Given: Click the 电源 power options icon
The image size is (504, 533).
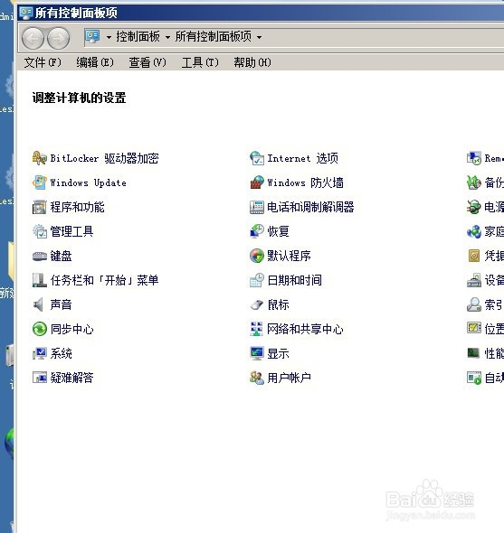Looking at the screenshot, I should pyautogui.click(x=474, y=208).
